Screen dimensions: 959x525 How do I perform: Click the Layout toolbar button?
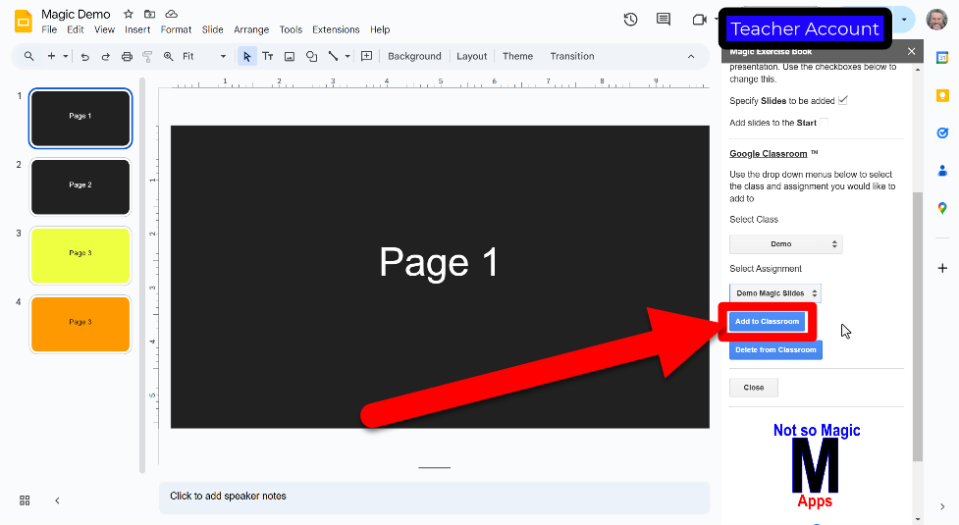click(471, 56)
